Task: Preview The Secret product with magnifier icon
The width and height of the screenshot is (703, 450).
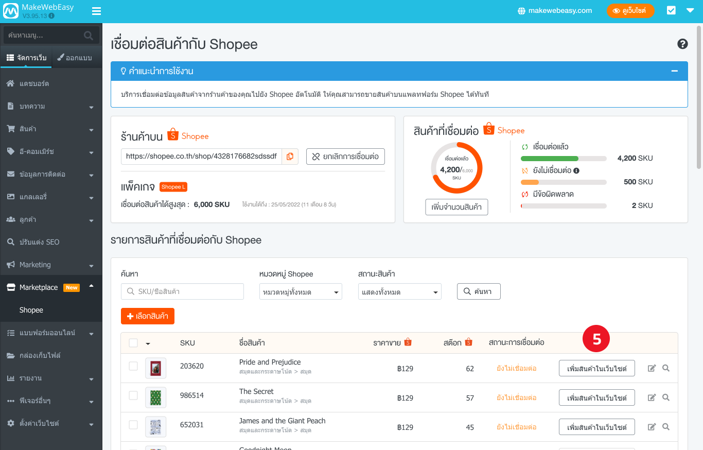Action: tap(667, 397)
